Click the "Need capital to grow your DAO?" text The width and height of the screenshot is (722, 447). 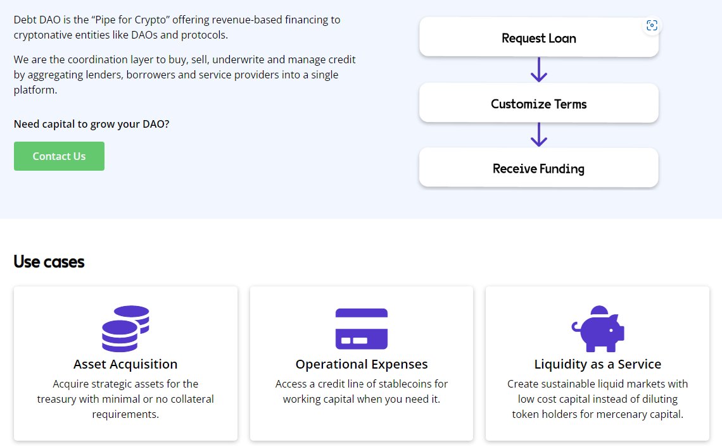[91, 124]
